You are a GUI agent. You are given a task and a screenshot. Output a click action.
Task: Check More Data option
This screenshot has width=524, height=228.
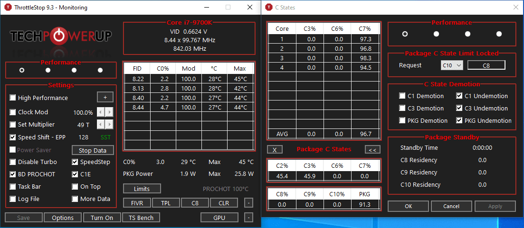coord(75,199)
